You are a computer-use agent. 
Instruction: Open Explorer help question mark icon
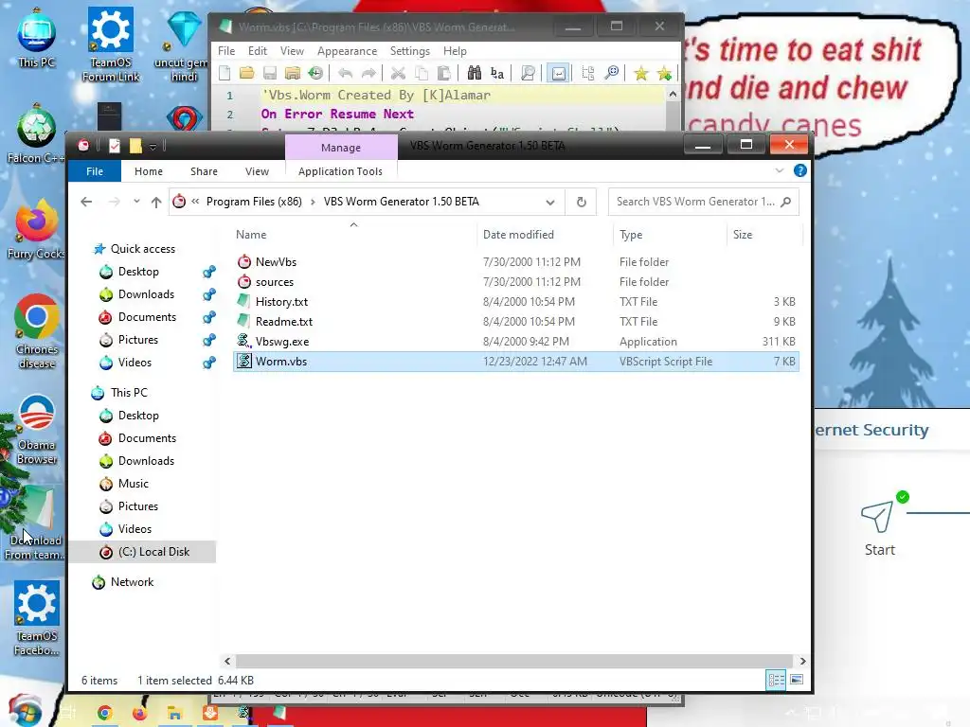coord(799,170)
